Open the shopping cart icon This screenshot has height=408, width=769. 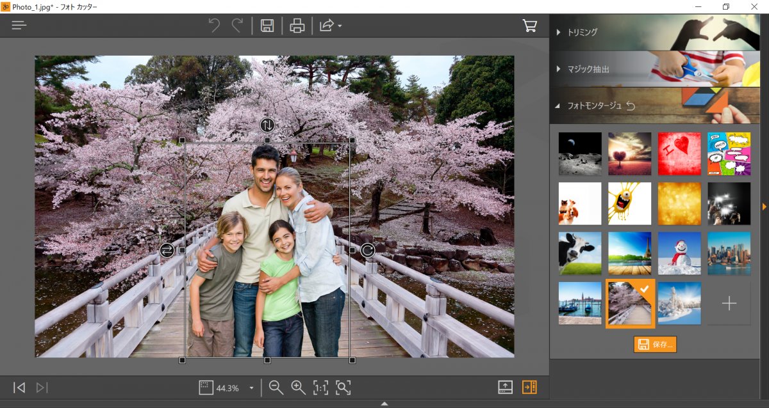[x=530, y=26]
